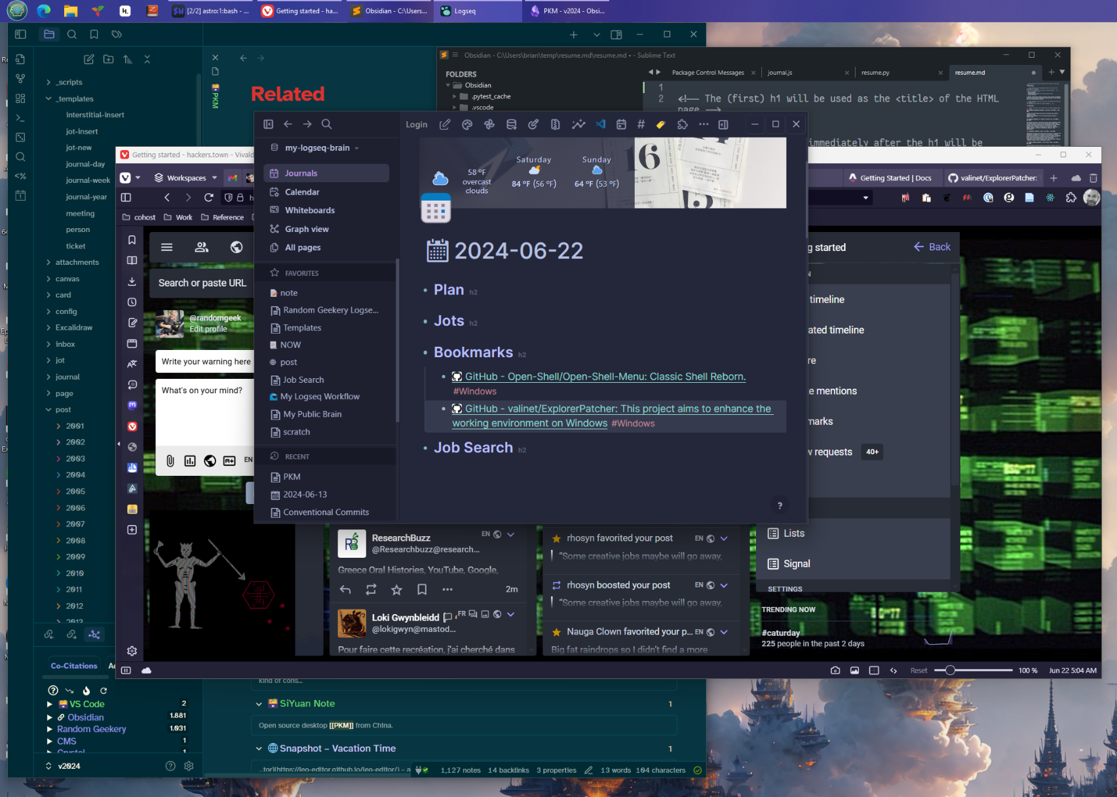1117x797 pixels.
Task: Click Back link in Mastodon column
Action: point(932,247)
